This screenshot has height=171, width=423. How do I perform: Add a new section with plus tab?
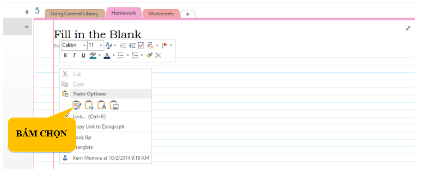(x=188, y=14)
